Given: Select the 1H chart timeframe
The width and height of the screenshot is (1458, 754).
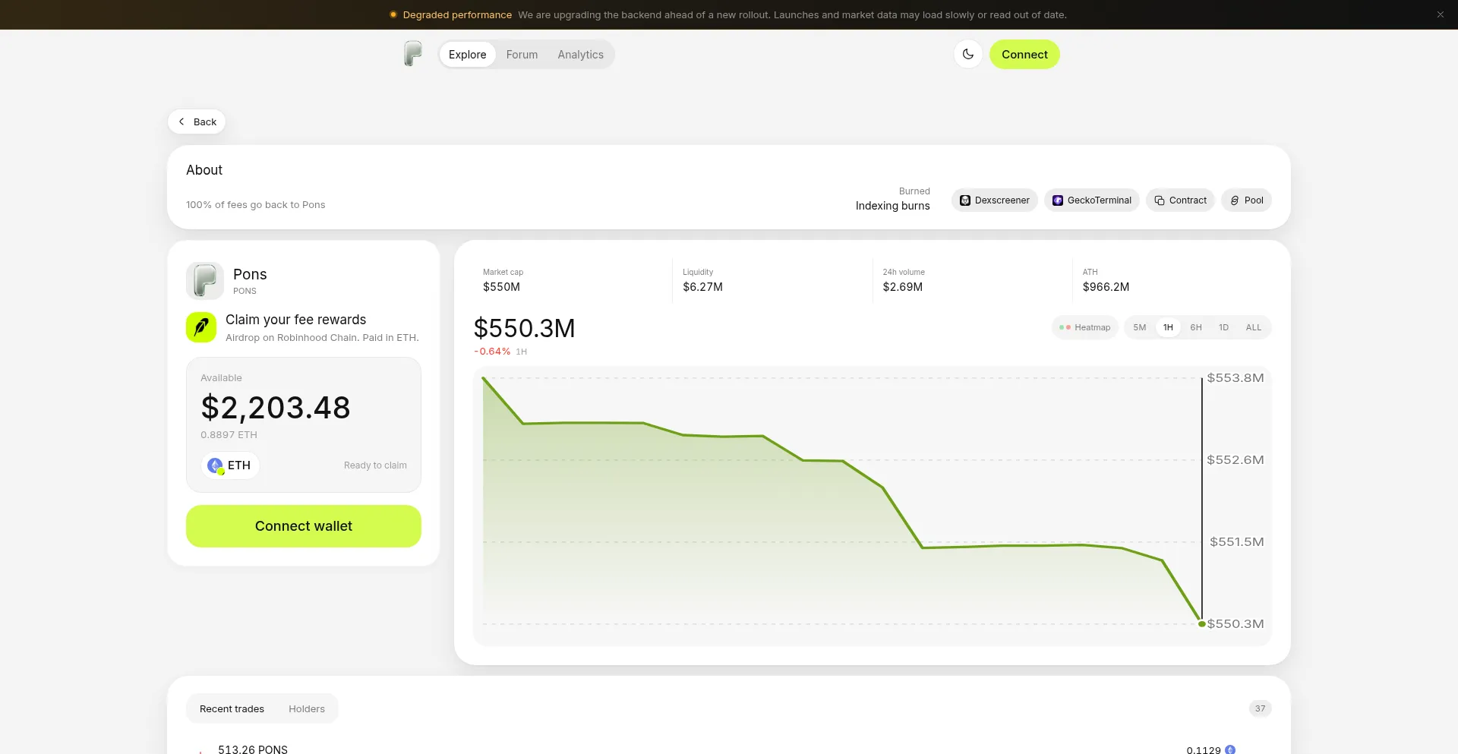Looking at the screenshot, I should (x=1168, y=327).
